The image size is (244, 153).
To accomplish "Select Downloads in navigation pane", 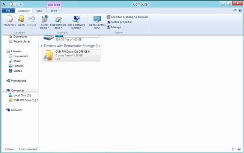I will (x=20, y=36).
